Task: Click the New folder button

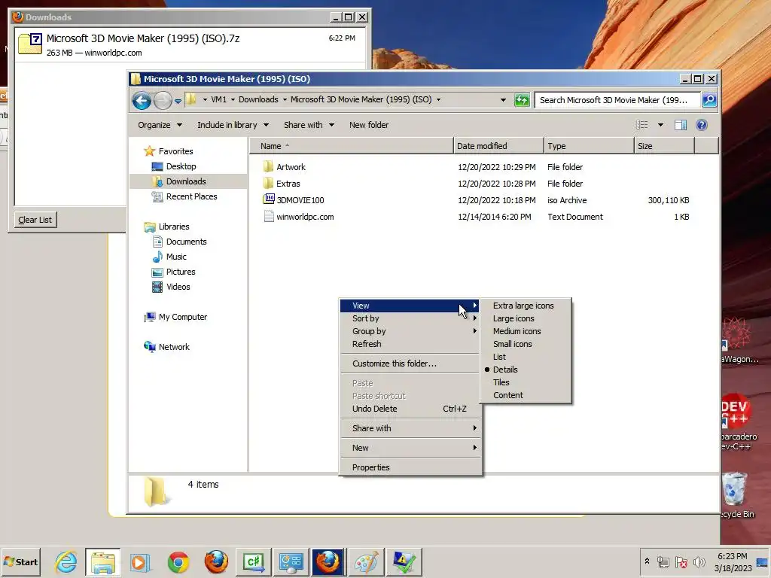Action: pyautogui.click(x=369, y=125)
